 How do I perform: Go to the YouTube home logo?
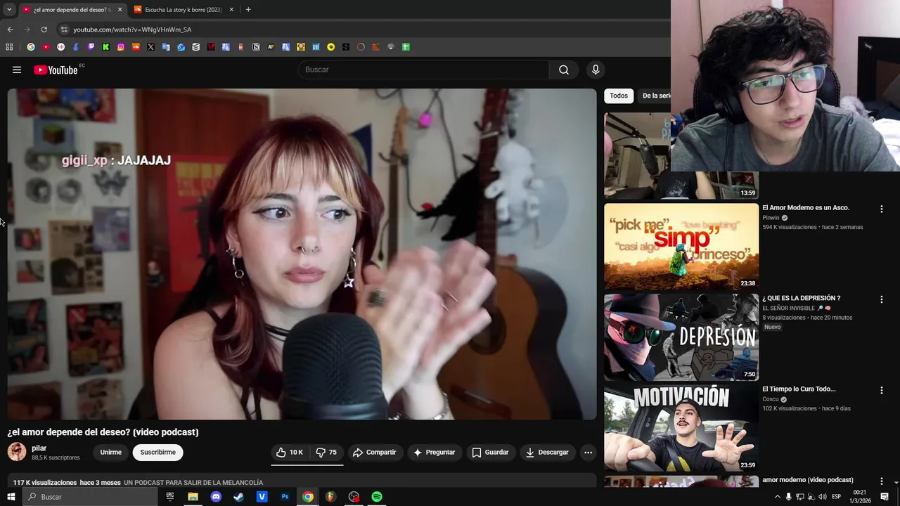coord(56,70)
